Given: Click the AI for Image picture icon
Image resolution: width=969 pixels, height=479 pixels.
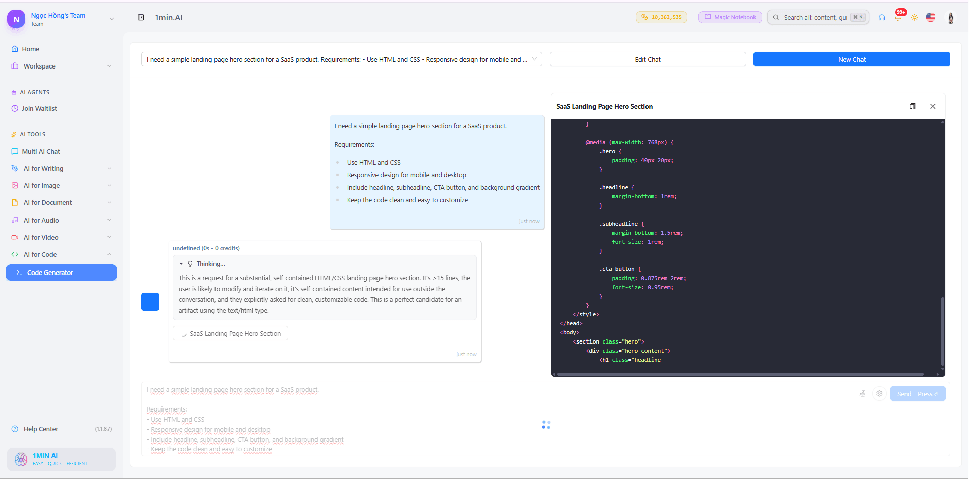Looking at the screenshot, I should point(15,185).
